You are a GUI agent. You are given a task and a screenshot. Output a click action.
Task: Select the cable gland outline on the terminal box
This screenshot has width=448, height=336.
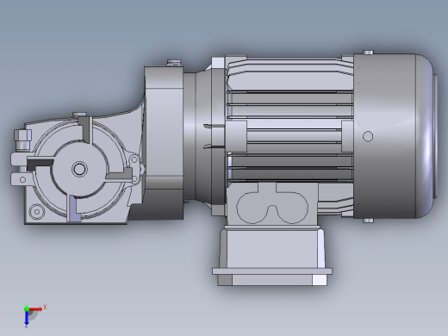coord(272,207)
